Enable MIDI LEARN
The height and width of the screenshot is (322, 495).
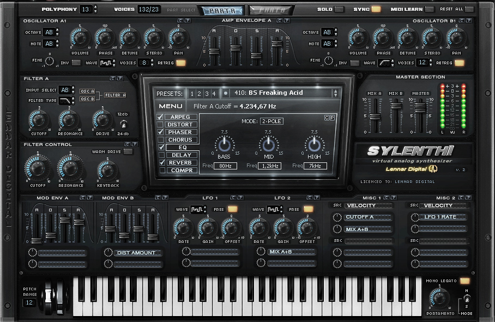(430, 9)
